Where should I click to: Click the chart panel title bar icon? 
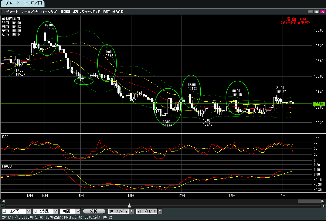coord(3,12)
